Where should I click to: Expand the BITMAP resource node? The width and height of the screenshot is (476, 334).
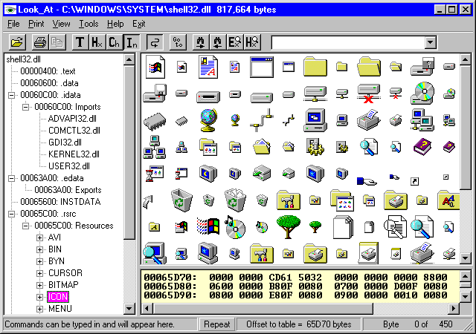click(x=39, y=285)
